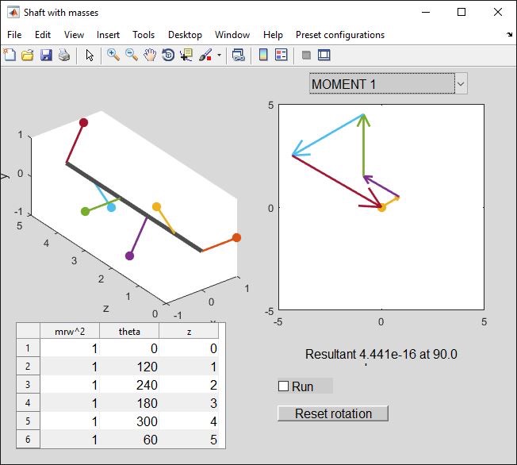Activate the Pan hand tool
The image size is (517, 465).
point(150,55)
